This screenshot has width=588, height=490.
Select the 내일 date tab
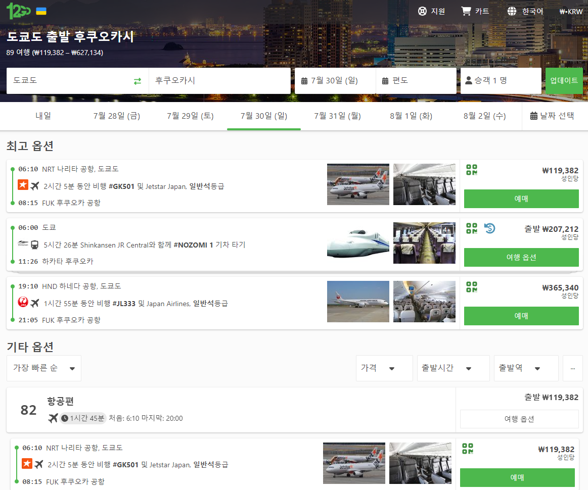click(x=43, y=116)
